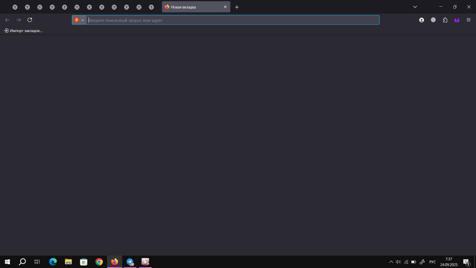Screen dimensions: 476x268
Task: Open File Explorer from the taskbar
Action: 68,262
